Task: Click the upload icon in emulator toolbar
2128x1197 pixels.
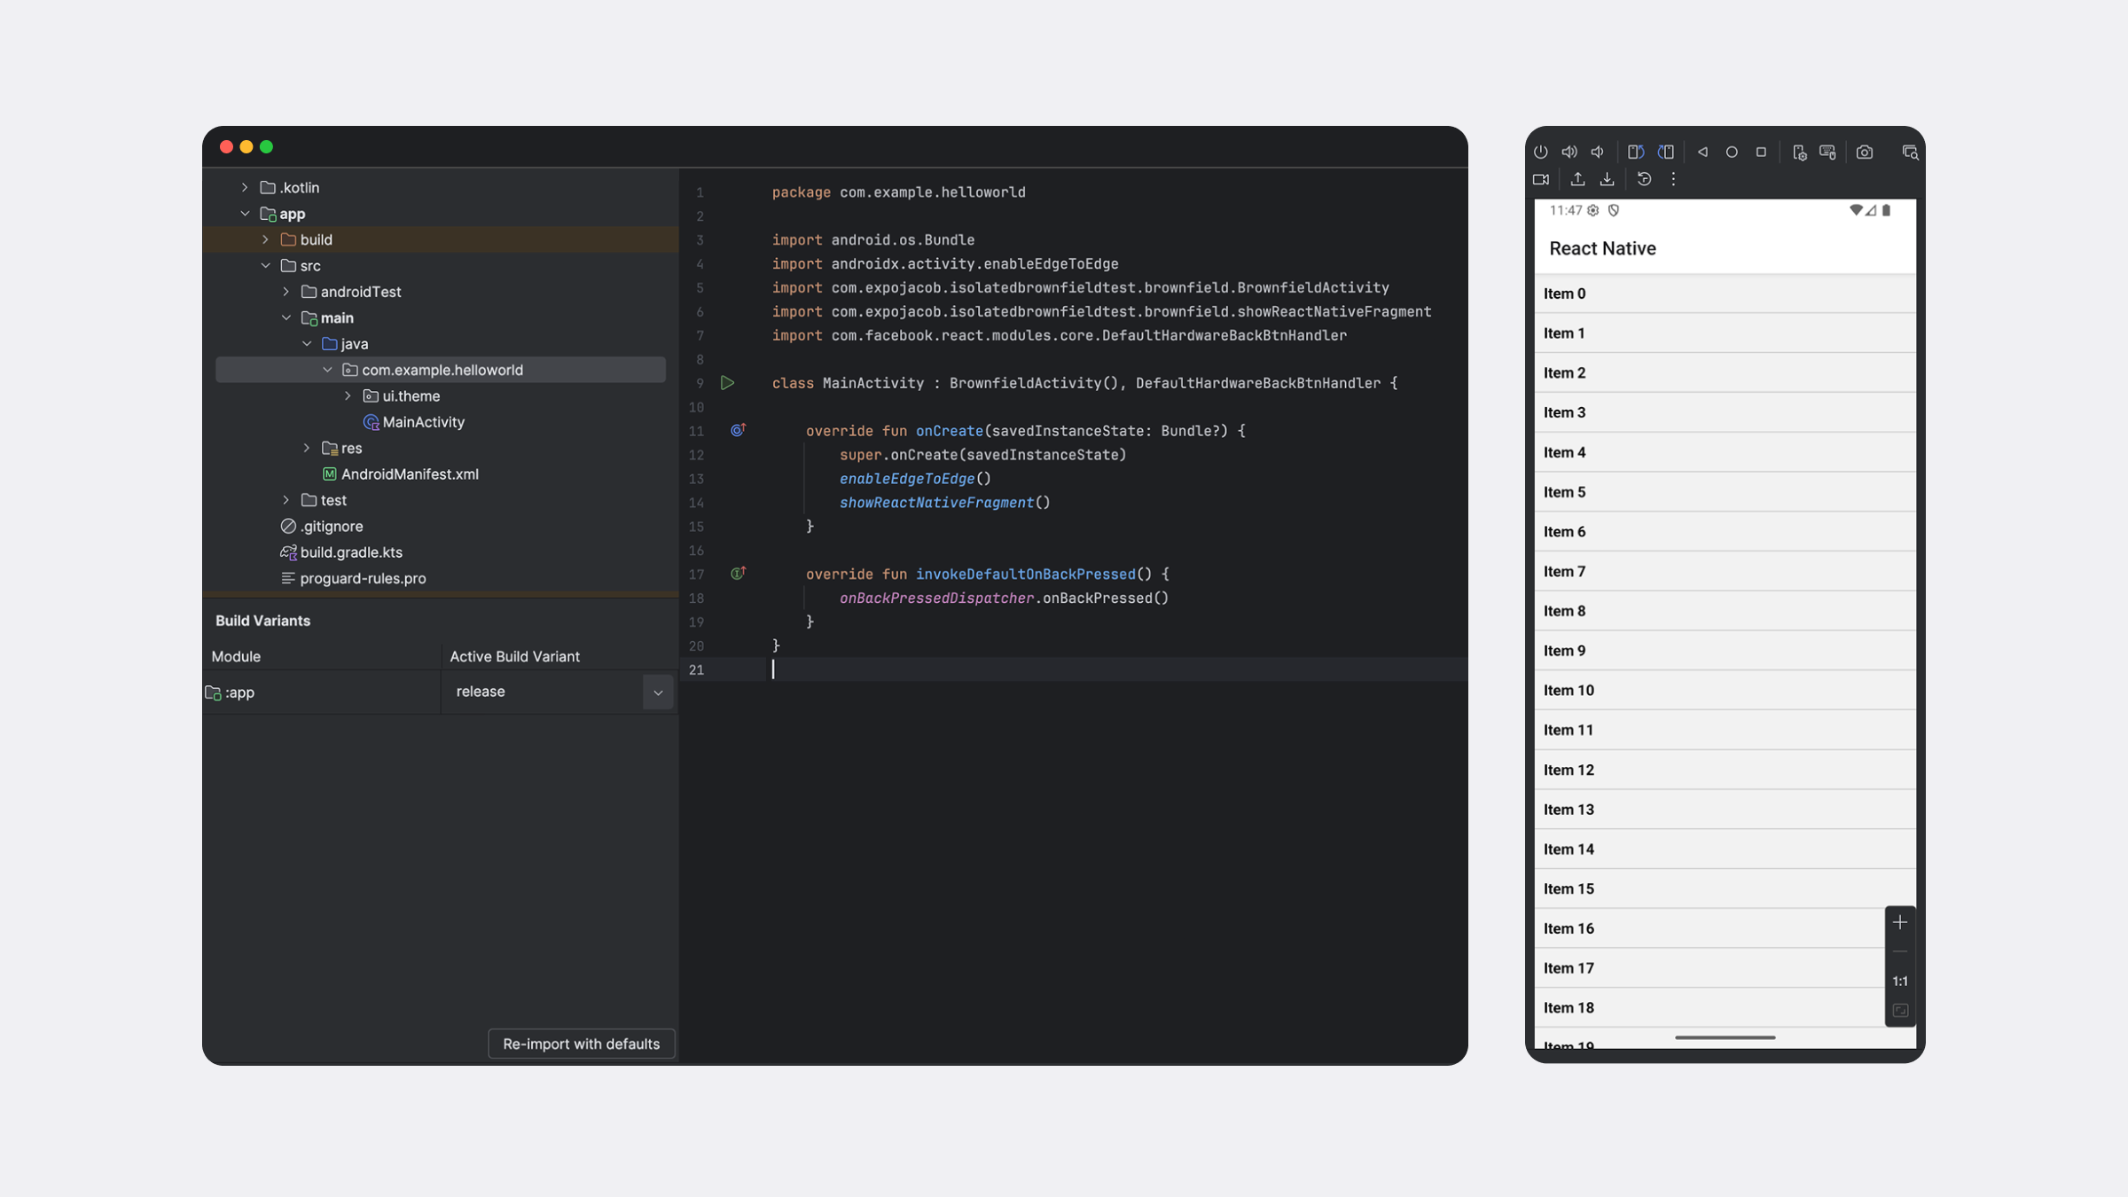Action: pos(1577,179)
